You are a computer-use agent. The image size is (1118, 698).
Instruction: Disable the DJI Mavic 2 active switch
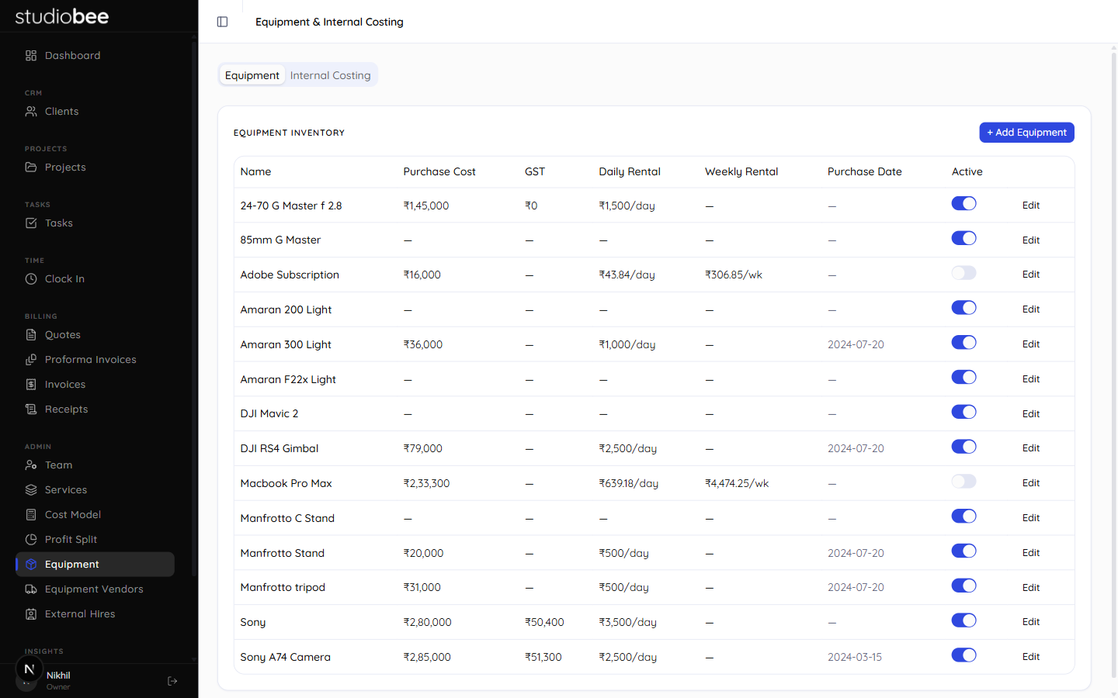(963, 412)
